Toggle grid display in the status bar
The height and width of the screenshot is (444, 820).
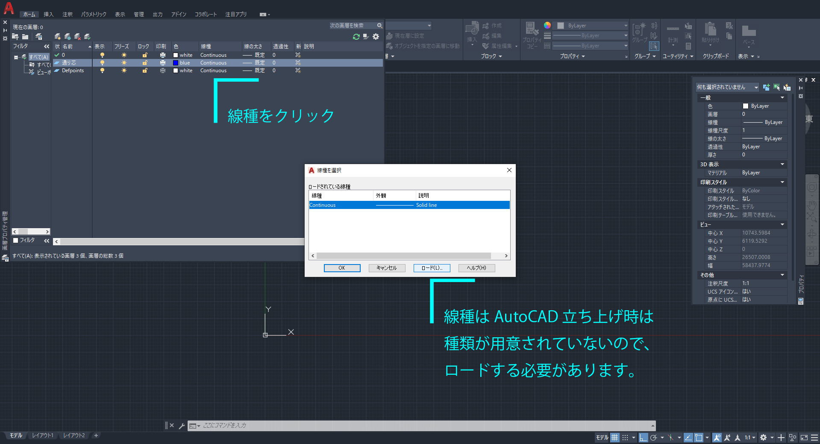pyautogui.click(x=614, y=437)
